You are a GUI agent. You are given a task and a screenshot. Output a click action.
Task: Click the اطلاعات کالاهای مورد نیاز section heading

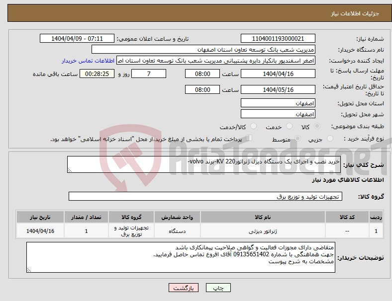(x=348, y=180)
